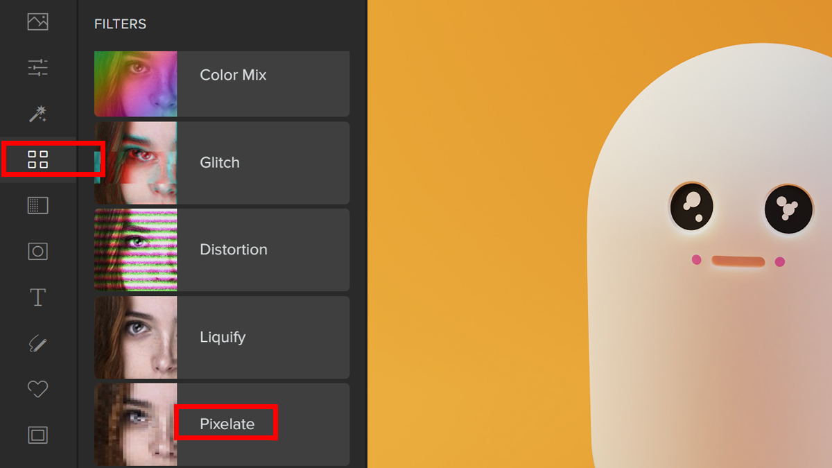Screen dimensions: 832x468
Task: Select the Text tool
Action: tap(37, 297)
